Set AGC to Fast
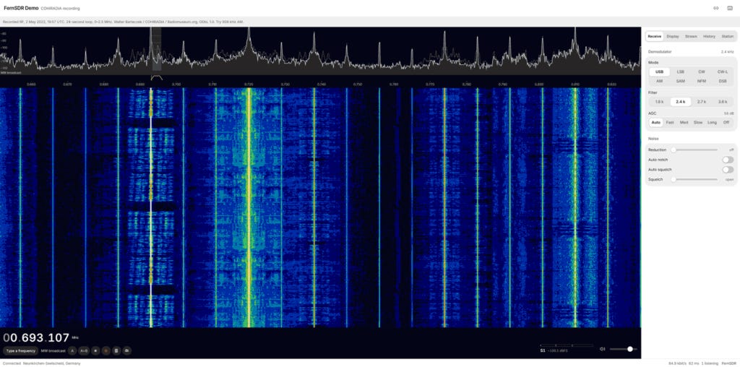 point(670,122)
